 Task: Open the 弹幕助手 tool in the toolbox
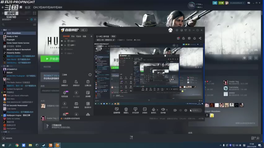tap(64, 83)
